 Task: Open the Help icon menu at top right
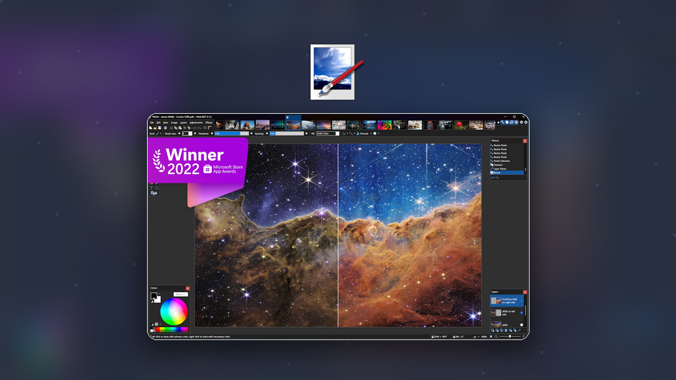point(526,122)
